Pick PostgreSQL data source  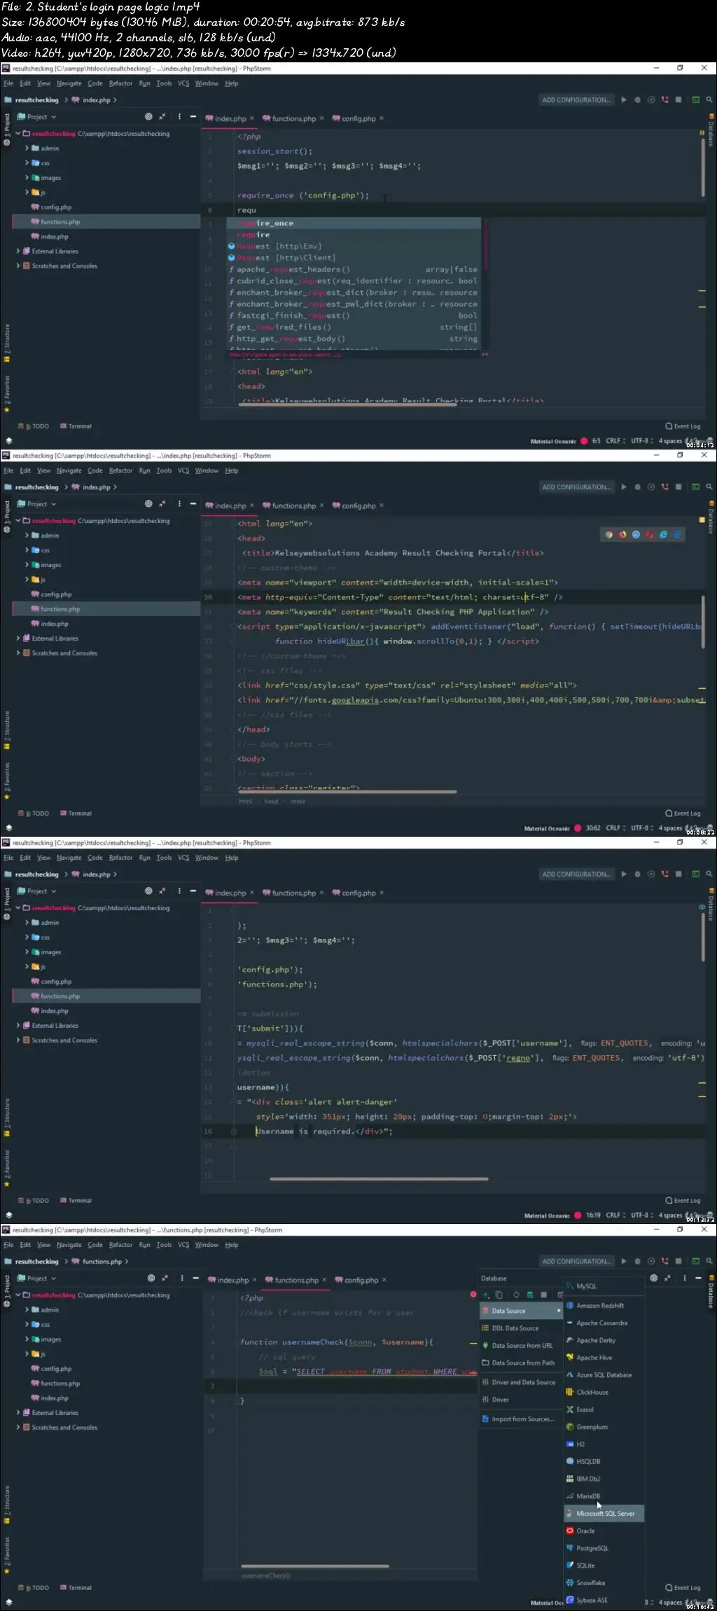[x=604, y=1548]
